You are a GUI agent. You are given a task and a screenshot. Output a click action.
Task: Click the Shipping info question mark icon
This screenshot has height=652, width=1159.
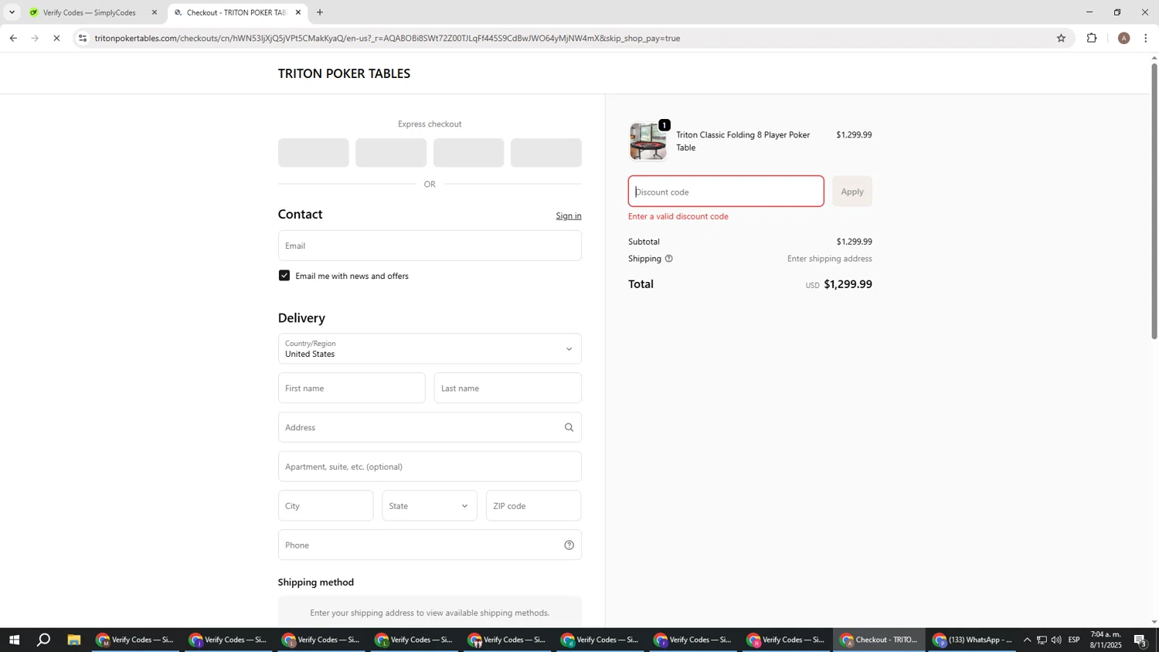669,259
